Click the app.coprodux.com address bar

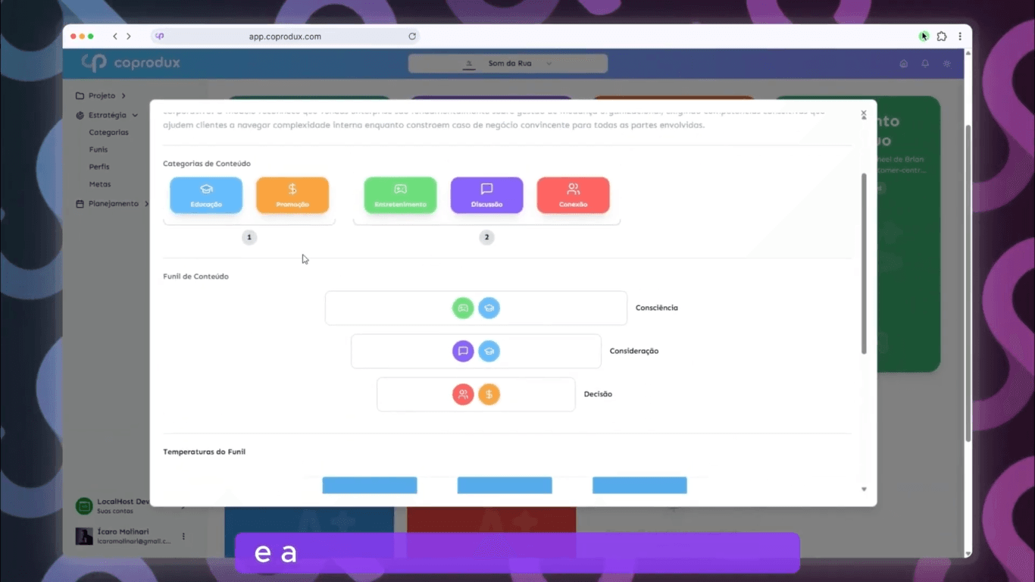(285, 36)
